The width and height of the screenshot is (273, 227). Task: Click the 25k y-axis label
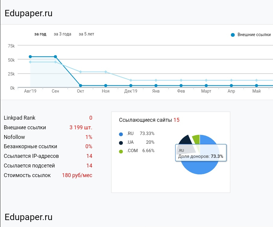[11, 74]
